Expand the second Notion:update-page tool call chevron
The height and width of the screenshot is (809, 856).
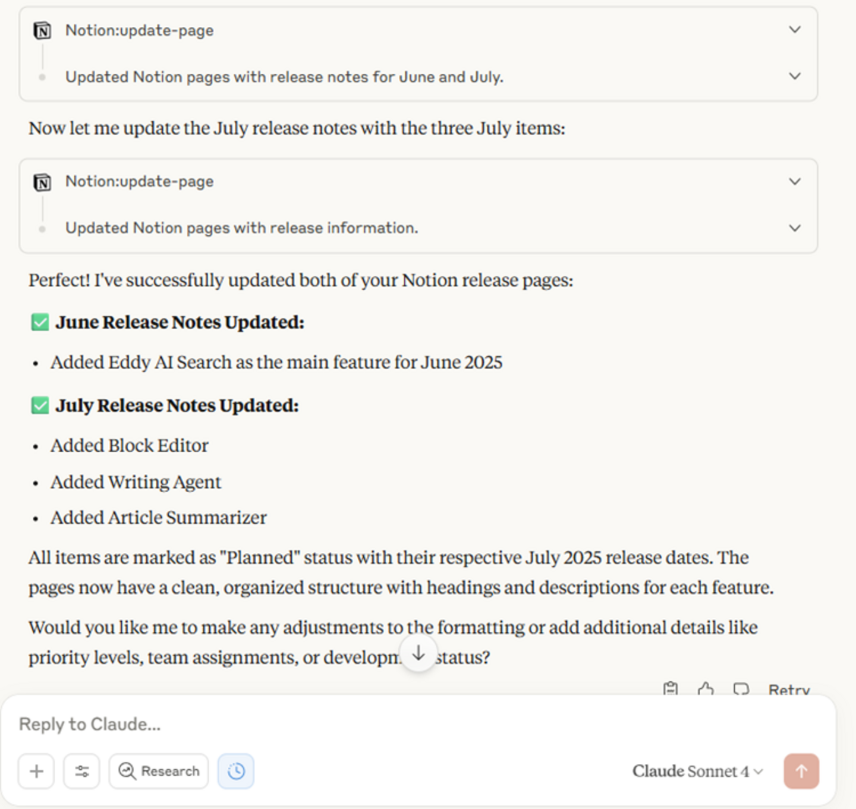pyautogui.click(x=795, y=181)
